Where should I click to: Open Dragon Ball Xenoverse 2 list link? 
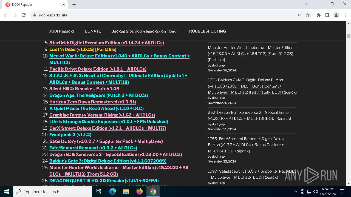tap(116, 154)
